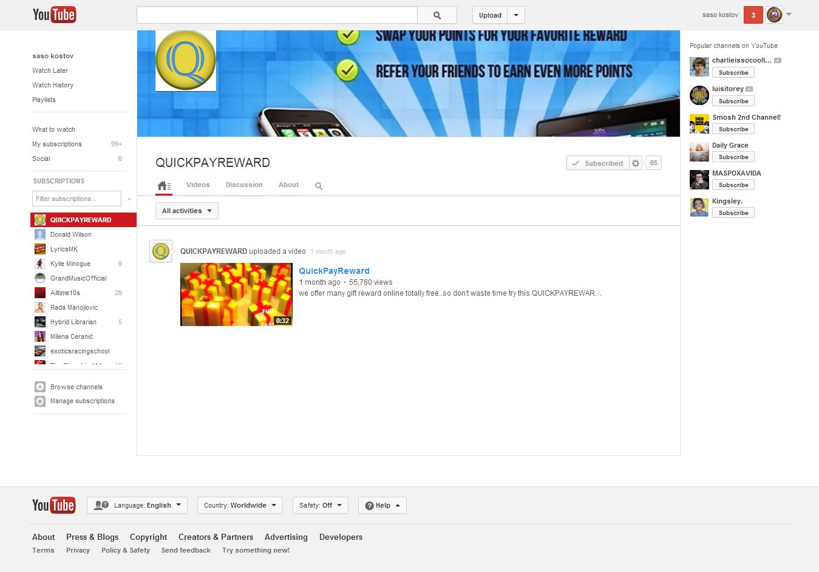The image size is (819, 572).
Task: Click Hybrid Librarian subscription avatar
Action: pyautogui.click(x=40, y=322)
